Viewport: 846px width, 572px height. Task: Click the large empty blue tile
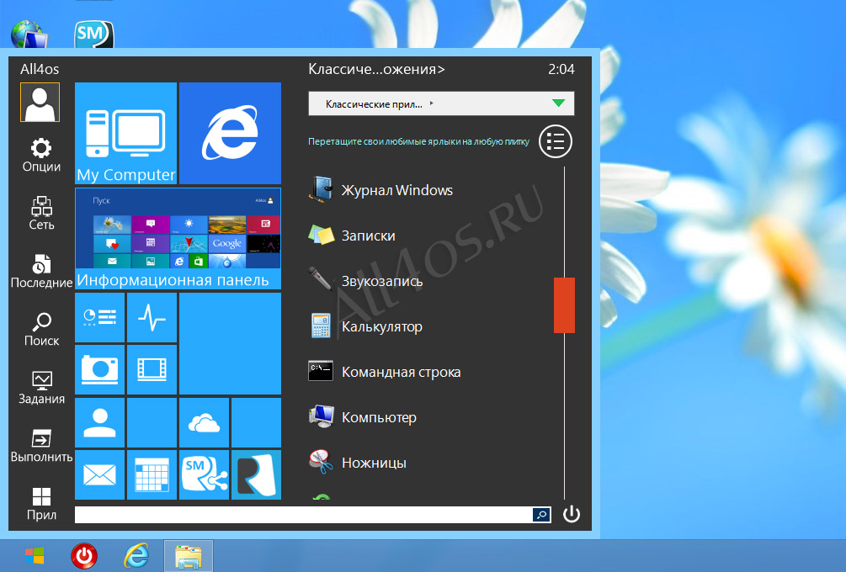pyautogui.click(x=230, y=343)
